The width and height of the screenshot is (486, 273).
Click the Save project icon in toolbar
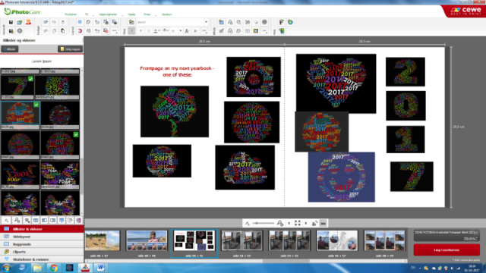(x=11, y=22)
